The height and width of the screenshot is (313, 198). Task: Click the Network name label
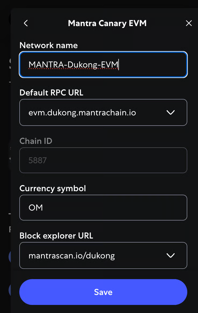[49, 45]
